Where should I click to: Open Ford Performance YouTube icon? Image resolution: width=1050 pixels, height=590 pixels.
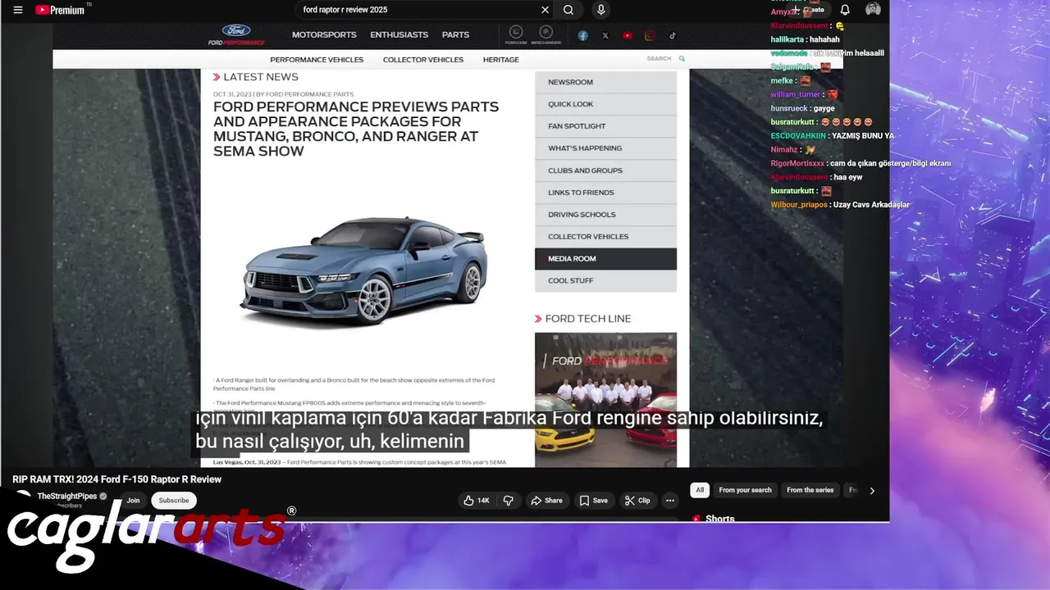(x=628, y=35)
